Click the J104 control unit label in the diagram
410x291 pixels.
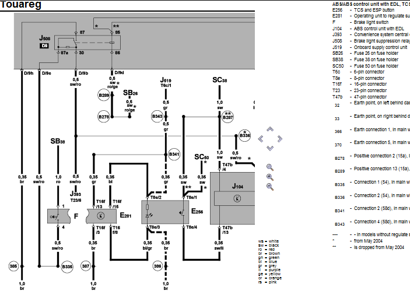click(237, 186)
